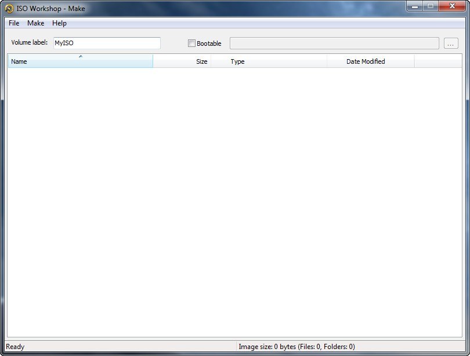Browse for a boot image using the ... button
Screen dimensions: 470x356
pyautogui.click(x=451, y=43)
